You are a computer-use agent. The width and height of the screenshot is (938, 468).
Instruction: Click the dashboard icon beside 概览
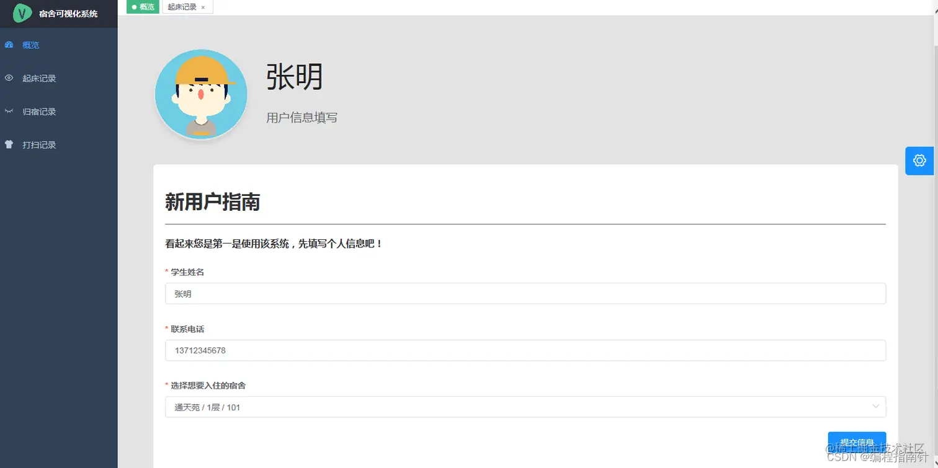tap(9, 45)
